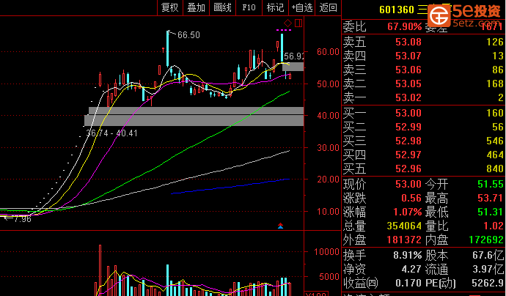Screen dimensions: 506x296
Task: Click the 66.50 high price label
Action: coord(188,35)
